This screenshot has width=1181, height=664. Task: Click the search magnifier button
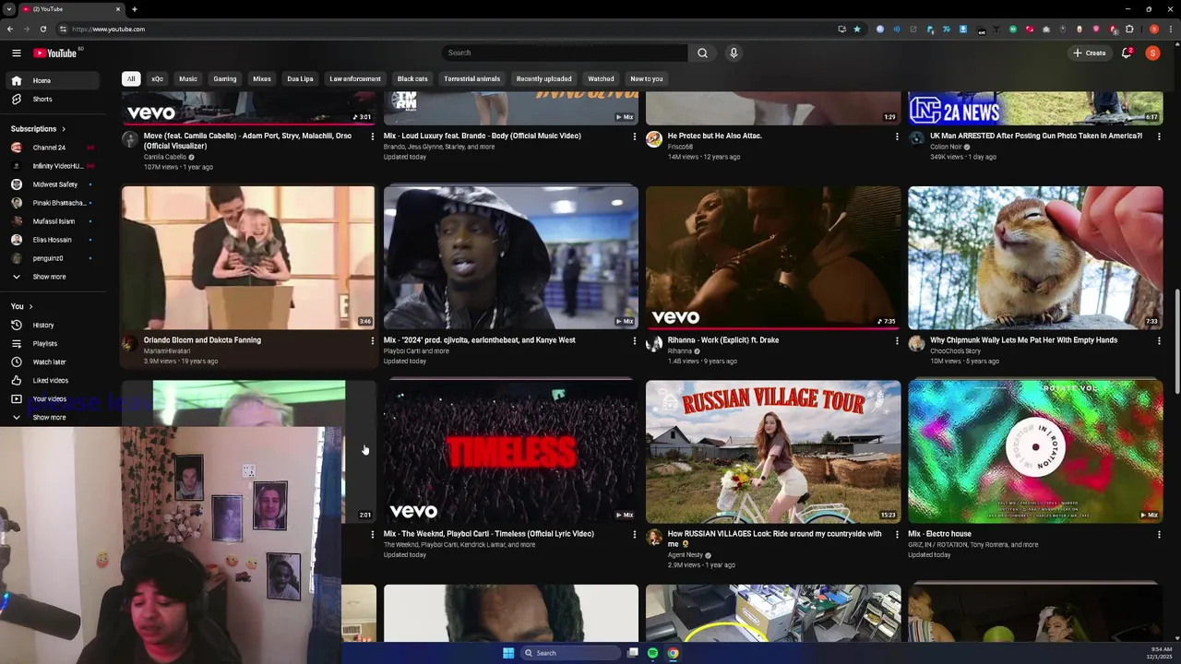pyautogui.click(x=702, y=53)
